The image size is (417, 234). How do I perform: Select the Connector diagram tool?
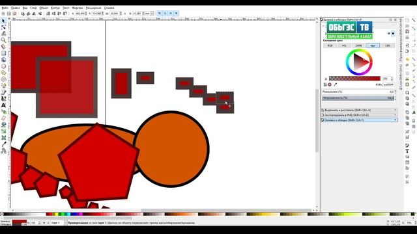pyautogui.click(x=3, y=151)
